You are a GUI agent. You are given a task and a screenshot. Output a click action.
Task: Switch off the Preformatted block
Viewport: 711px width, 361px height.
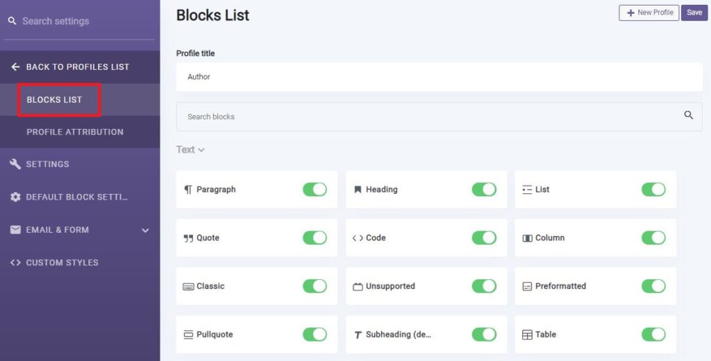point(653,286)
